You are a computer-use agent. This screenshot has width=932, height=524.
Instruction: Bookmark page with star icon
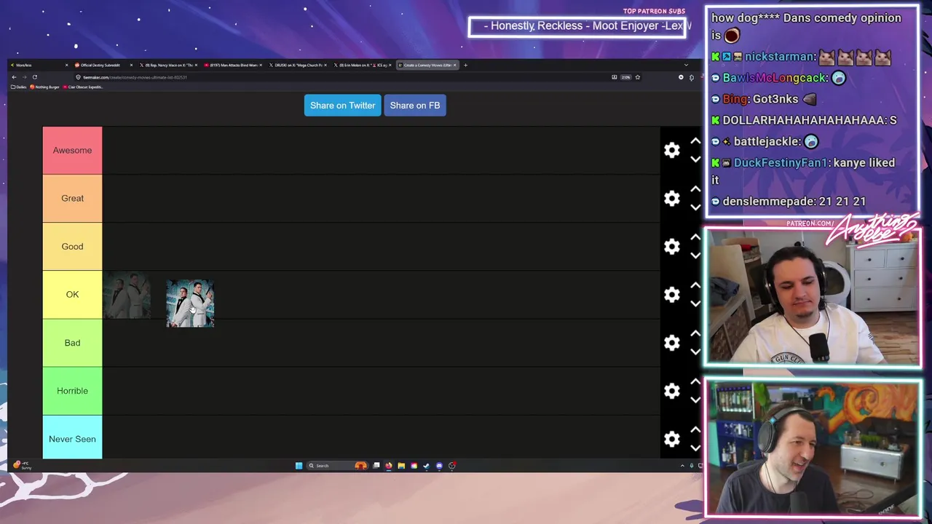point(637,77)
